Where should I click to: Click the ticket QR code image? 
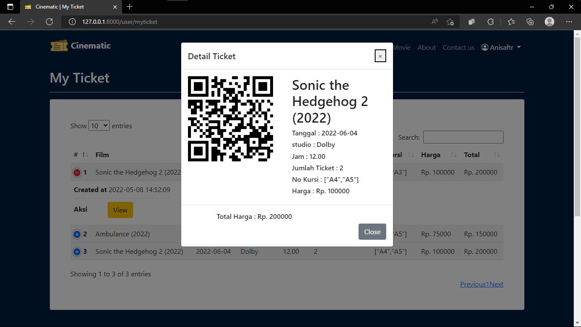[231, 119]
